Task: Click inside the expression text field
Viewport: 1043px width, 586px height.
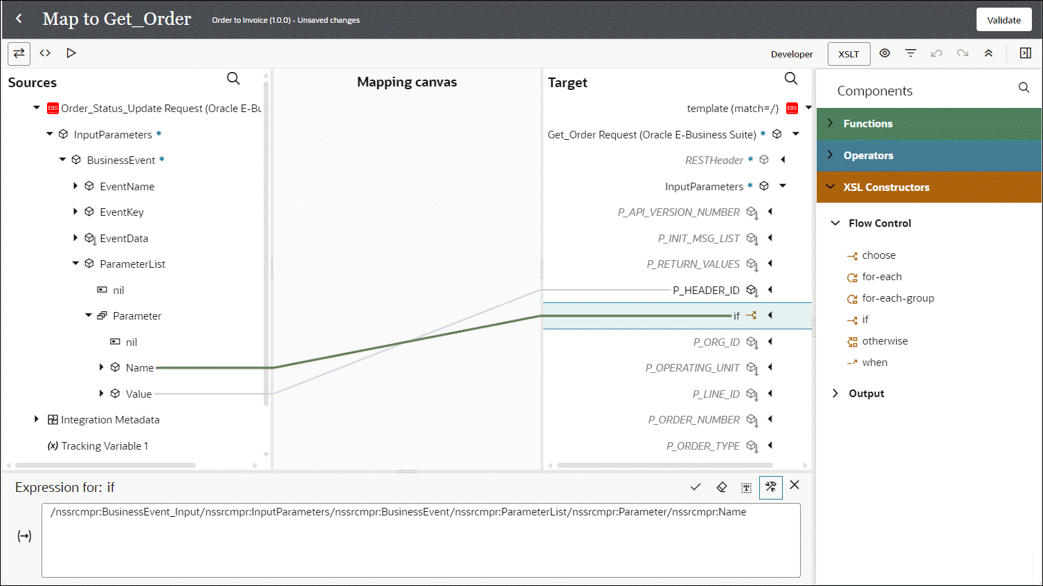Action: (x=421, y=540)
